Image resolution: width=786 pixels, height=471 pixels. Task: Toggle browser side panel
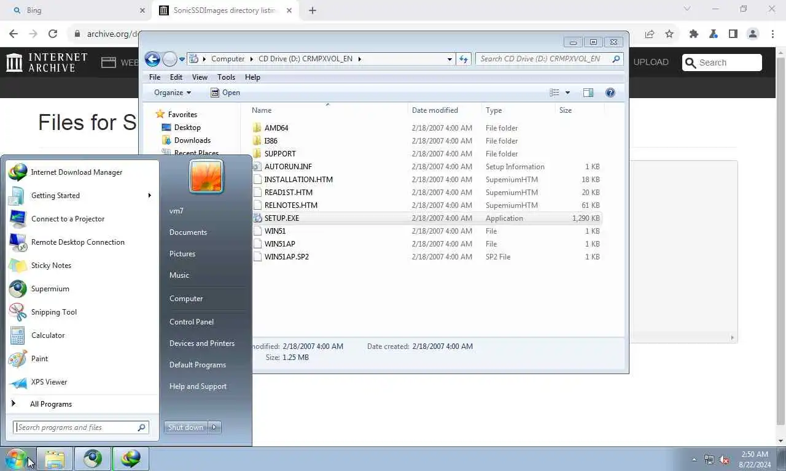pos(733,34)
